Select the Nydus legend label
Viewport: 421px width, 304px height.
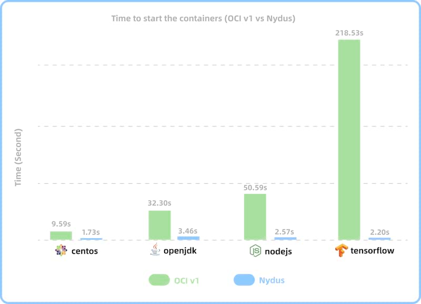272,280
